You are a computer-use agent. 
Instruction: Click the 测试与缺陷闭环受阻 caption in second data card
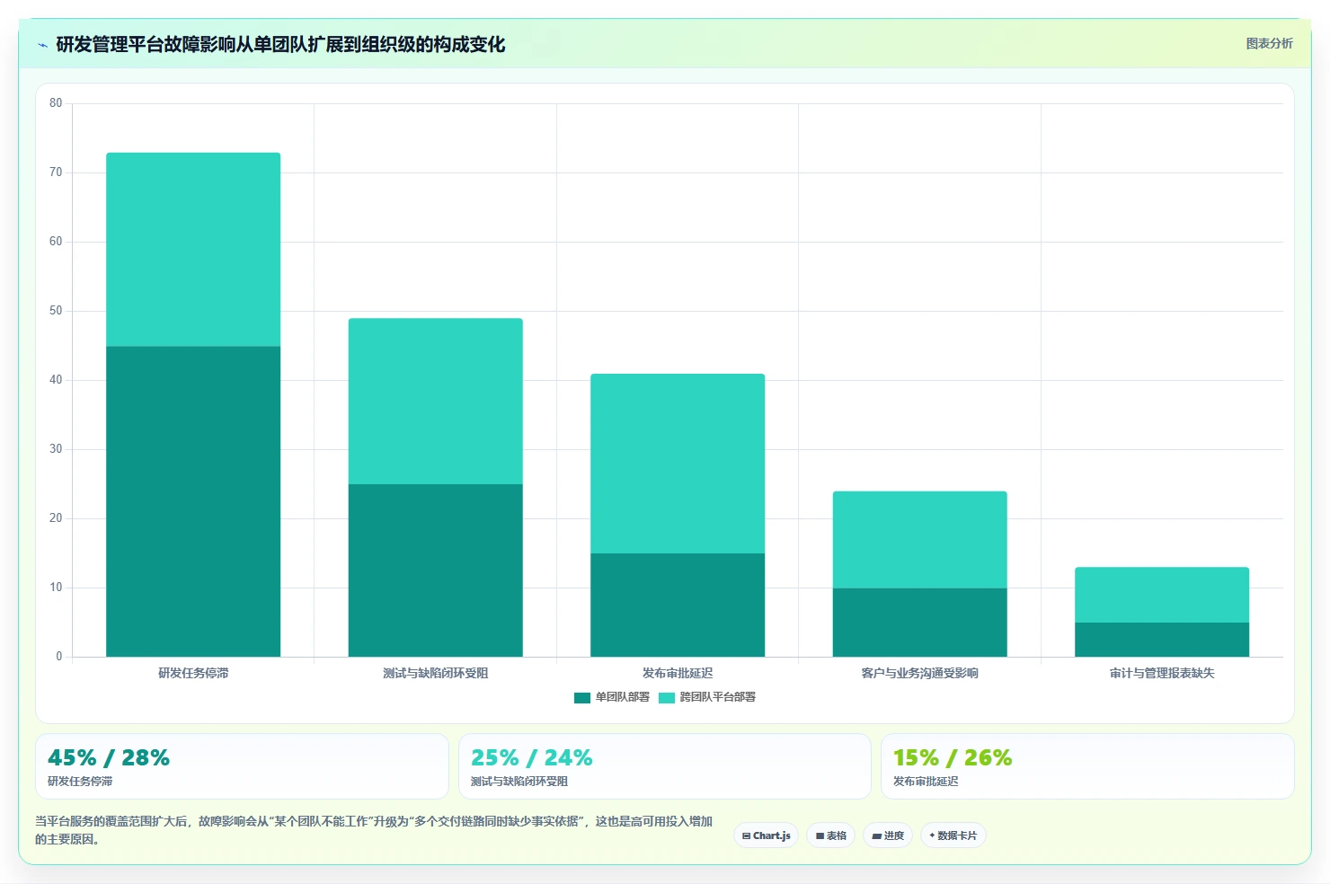[519, 782]
